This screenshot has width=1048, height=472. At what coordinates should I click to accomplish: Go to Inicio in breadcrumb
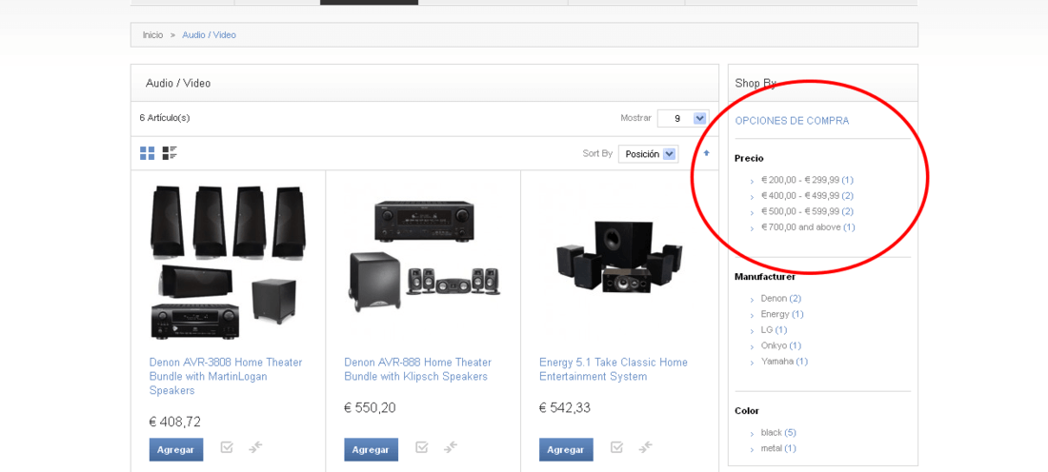(152, 34)
